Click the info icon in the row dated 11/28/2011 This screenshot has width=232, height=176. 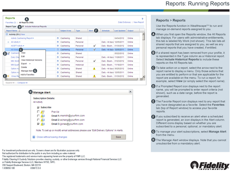(x=58, y=57)
